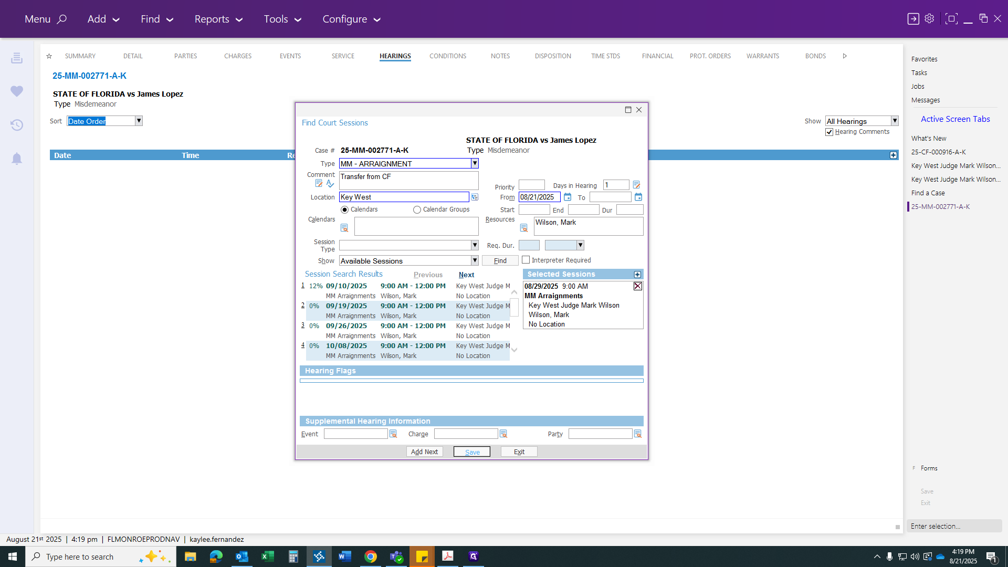The height and width of the screenshot is (567, 1008).
Task: Open the Location lookup icon
Action: [475, 197]
